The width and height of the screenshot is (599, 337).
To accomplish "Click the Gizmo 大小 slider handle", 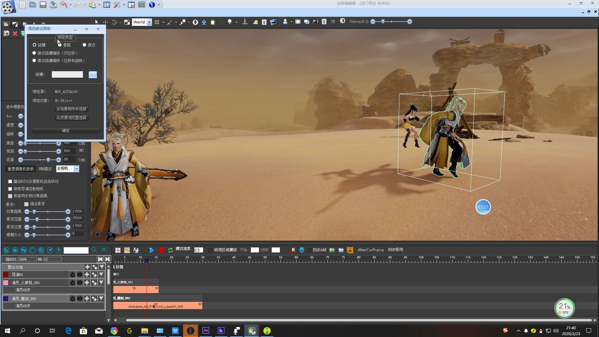I will click(x=383, y=22).
